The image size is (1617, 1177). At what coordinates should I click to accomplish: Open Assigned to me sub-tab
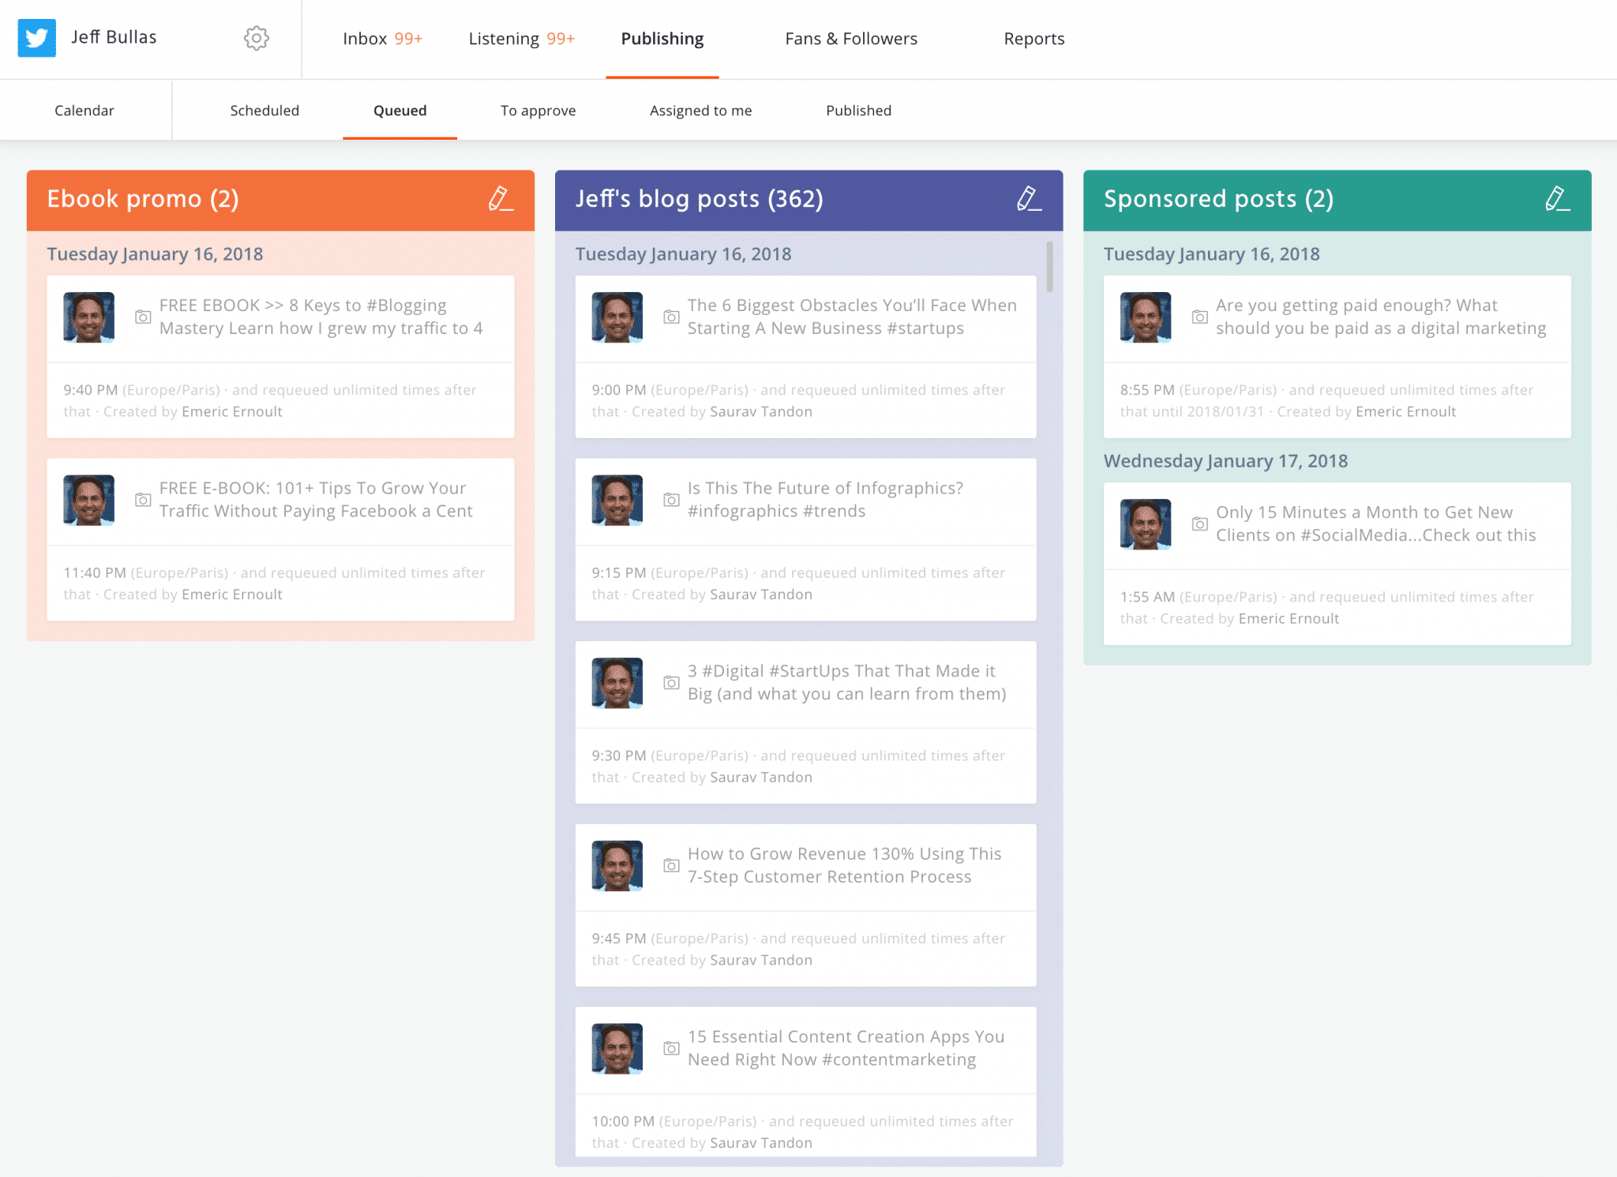point(700,111)
